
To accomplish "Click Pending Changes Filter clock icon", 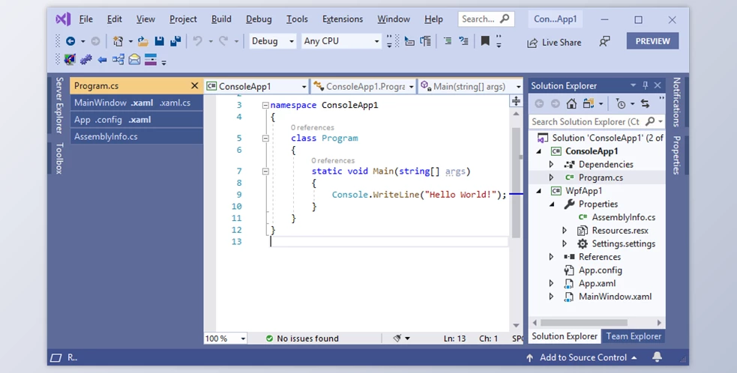I will pos(621,104).
